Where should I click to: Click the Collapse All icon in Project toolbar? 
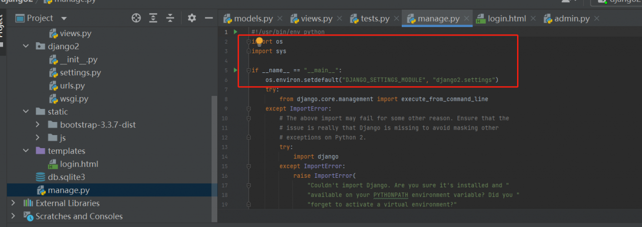click(170, 18)
